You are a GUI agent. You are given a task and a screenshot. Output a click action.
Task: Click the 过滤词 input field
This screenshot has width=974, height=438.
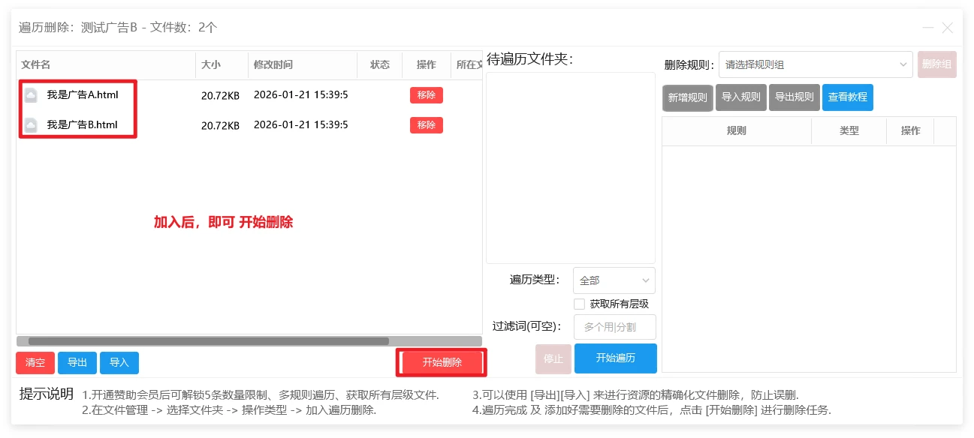tap(614, 327)
